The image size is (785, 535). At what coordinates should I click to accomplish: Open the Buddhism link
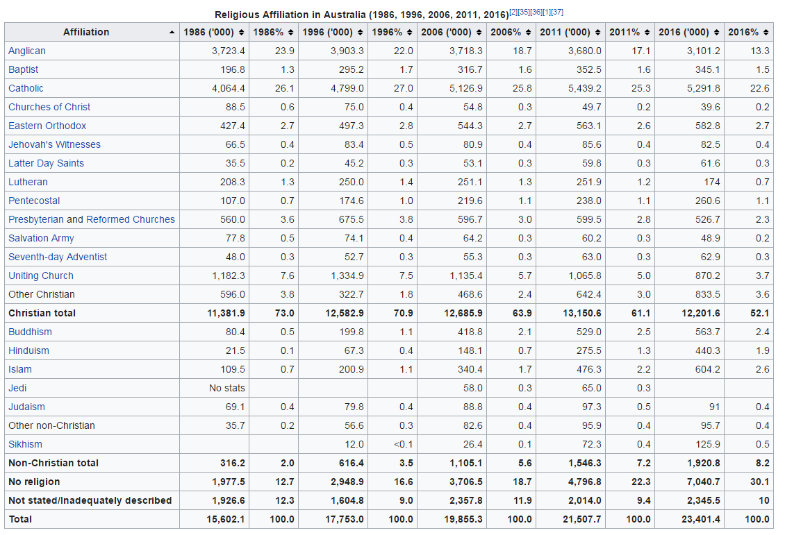[30, 332]
